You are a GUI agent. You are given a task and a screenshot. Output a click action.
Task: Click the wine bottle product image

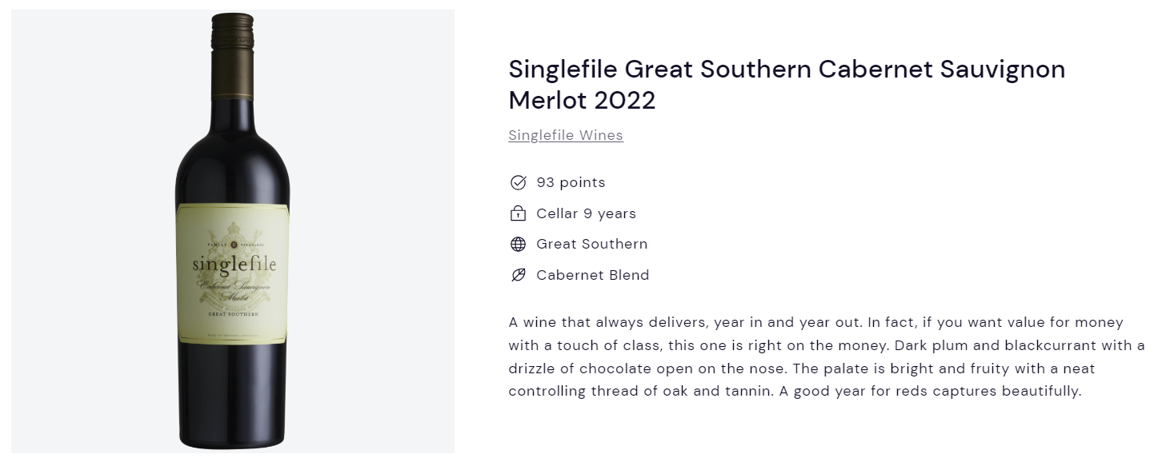[233, 231]
